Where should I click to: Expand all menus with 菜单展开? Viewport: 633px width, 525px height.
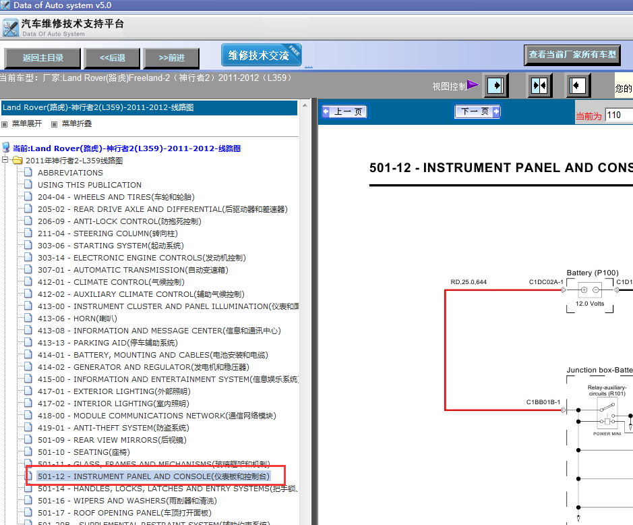click(x=26, y=124)
